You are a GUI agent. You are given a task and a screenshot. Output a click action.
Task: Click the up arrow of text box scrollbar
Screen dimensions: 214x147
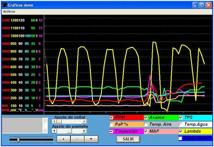[45, 120]
